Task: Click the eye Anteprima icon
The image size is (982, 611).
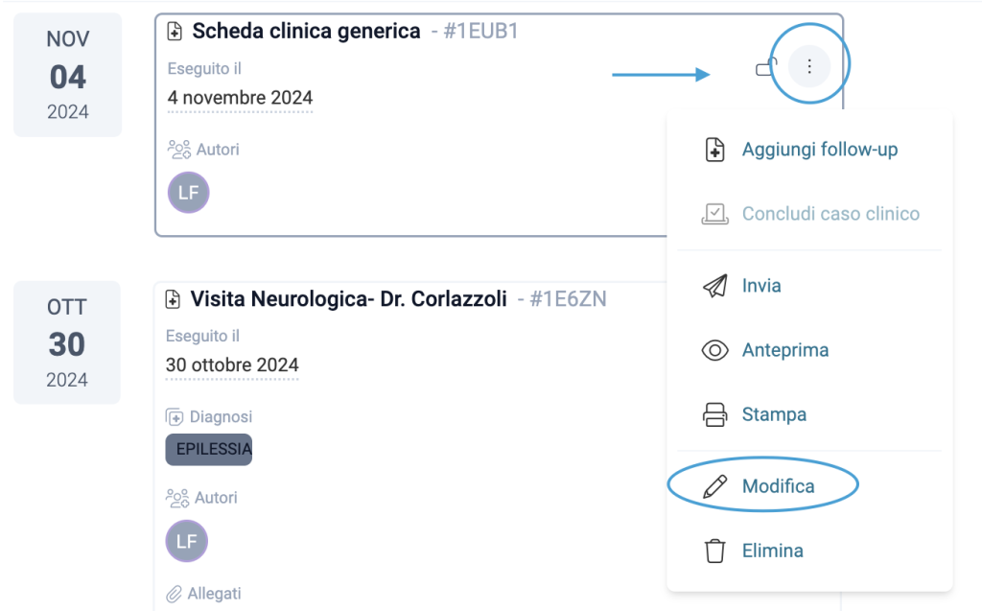Action: (714, 350)
